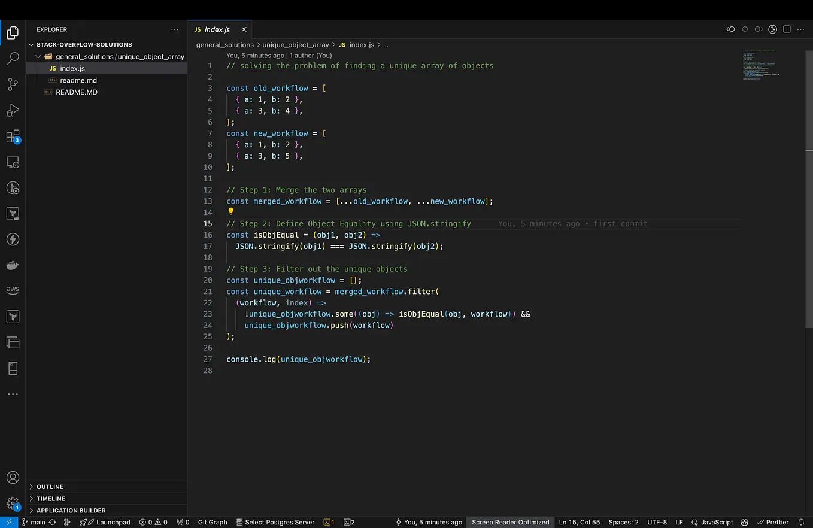Viewport: 813px width, 528px height.
Task: Click the Split Editor Right icon
Action: click(x=787, y=29)
